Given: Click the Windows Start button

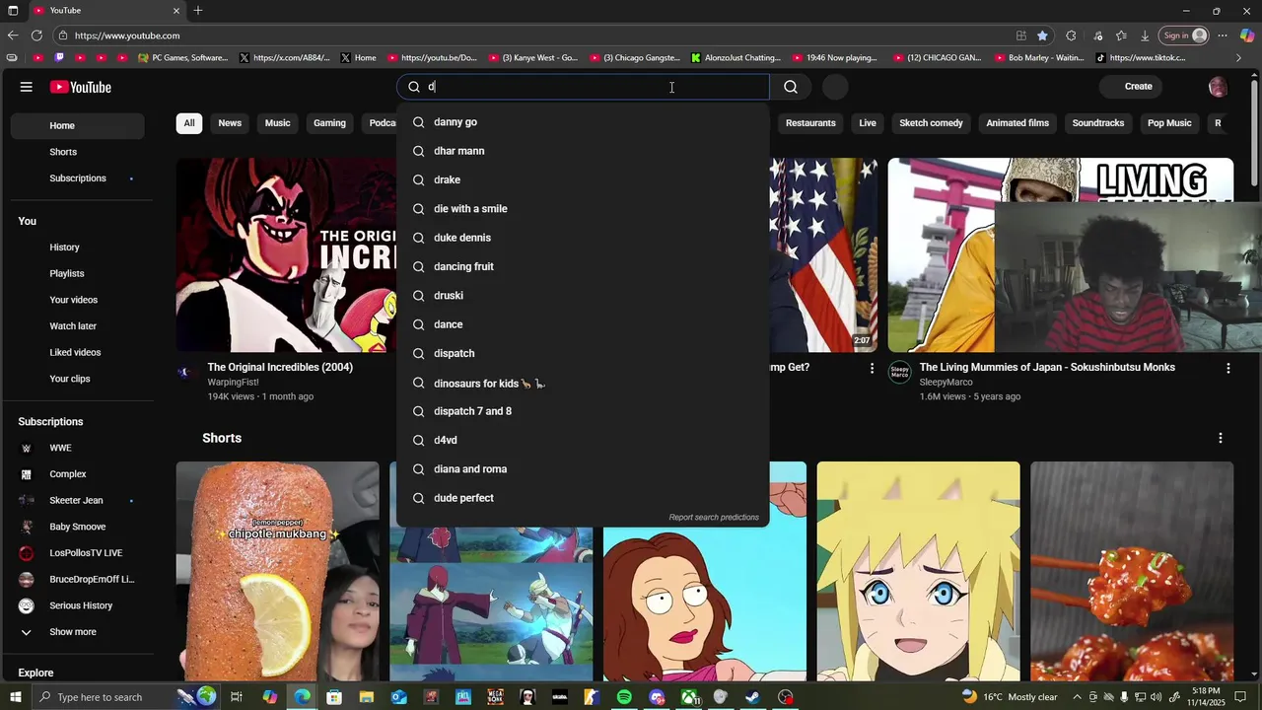Looking at the screenshot, I should click(15, 697).
